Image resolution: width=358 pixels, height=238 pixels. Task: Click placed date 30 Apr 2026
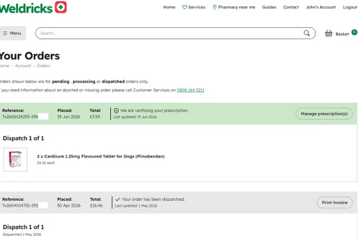click(x=69, y=206)
